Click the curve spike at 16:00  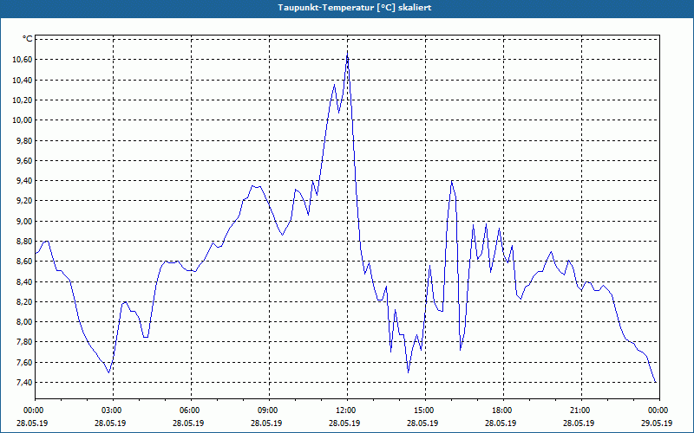(451, 181)
